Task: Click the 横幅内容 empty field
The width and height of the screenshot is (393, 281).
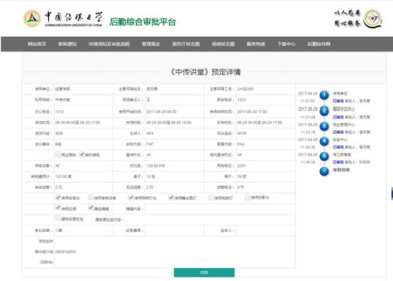Action: 220,209
